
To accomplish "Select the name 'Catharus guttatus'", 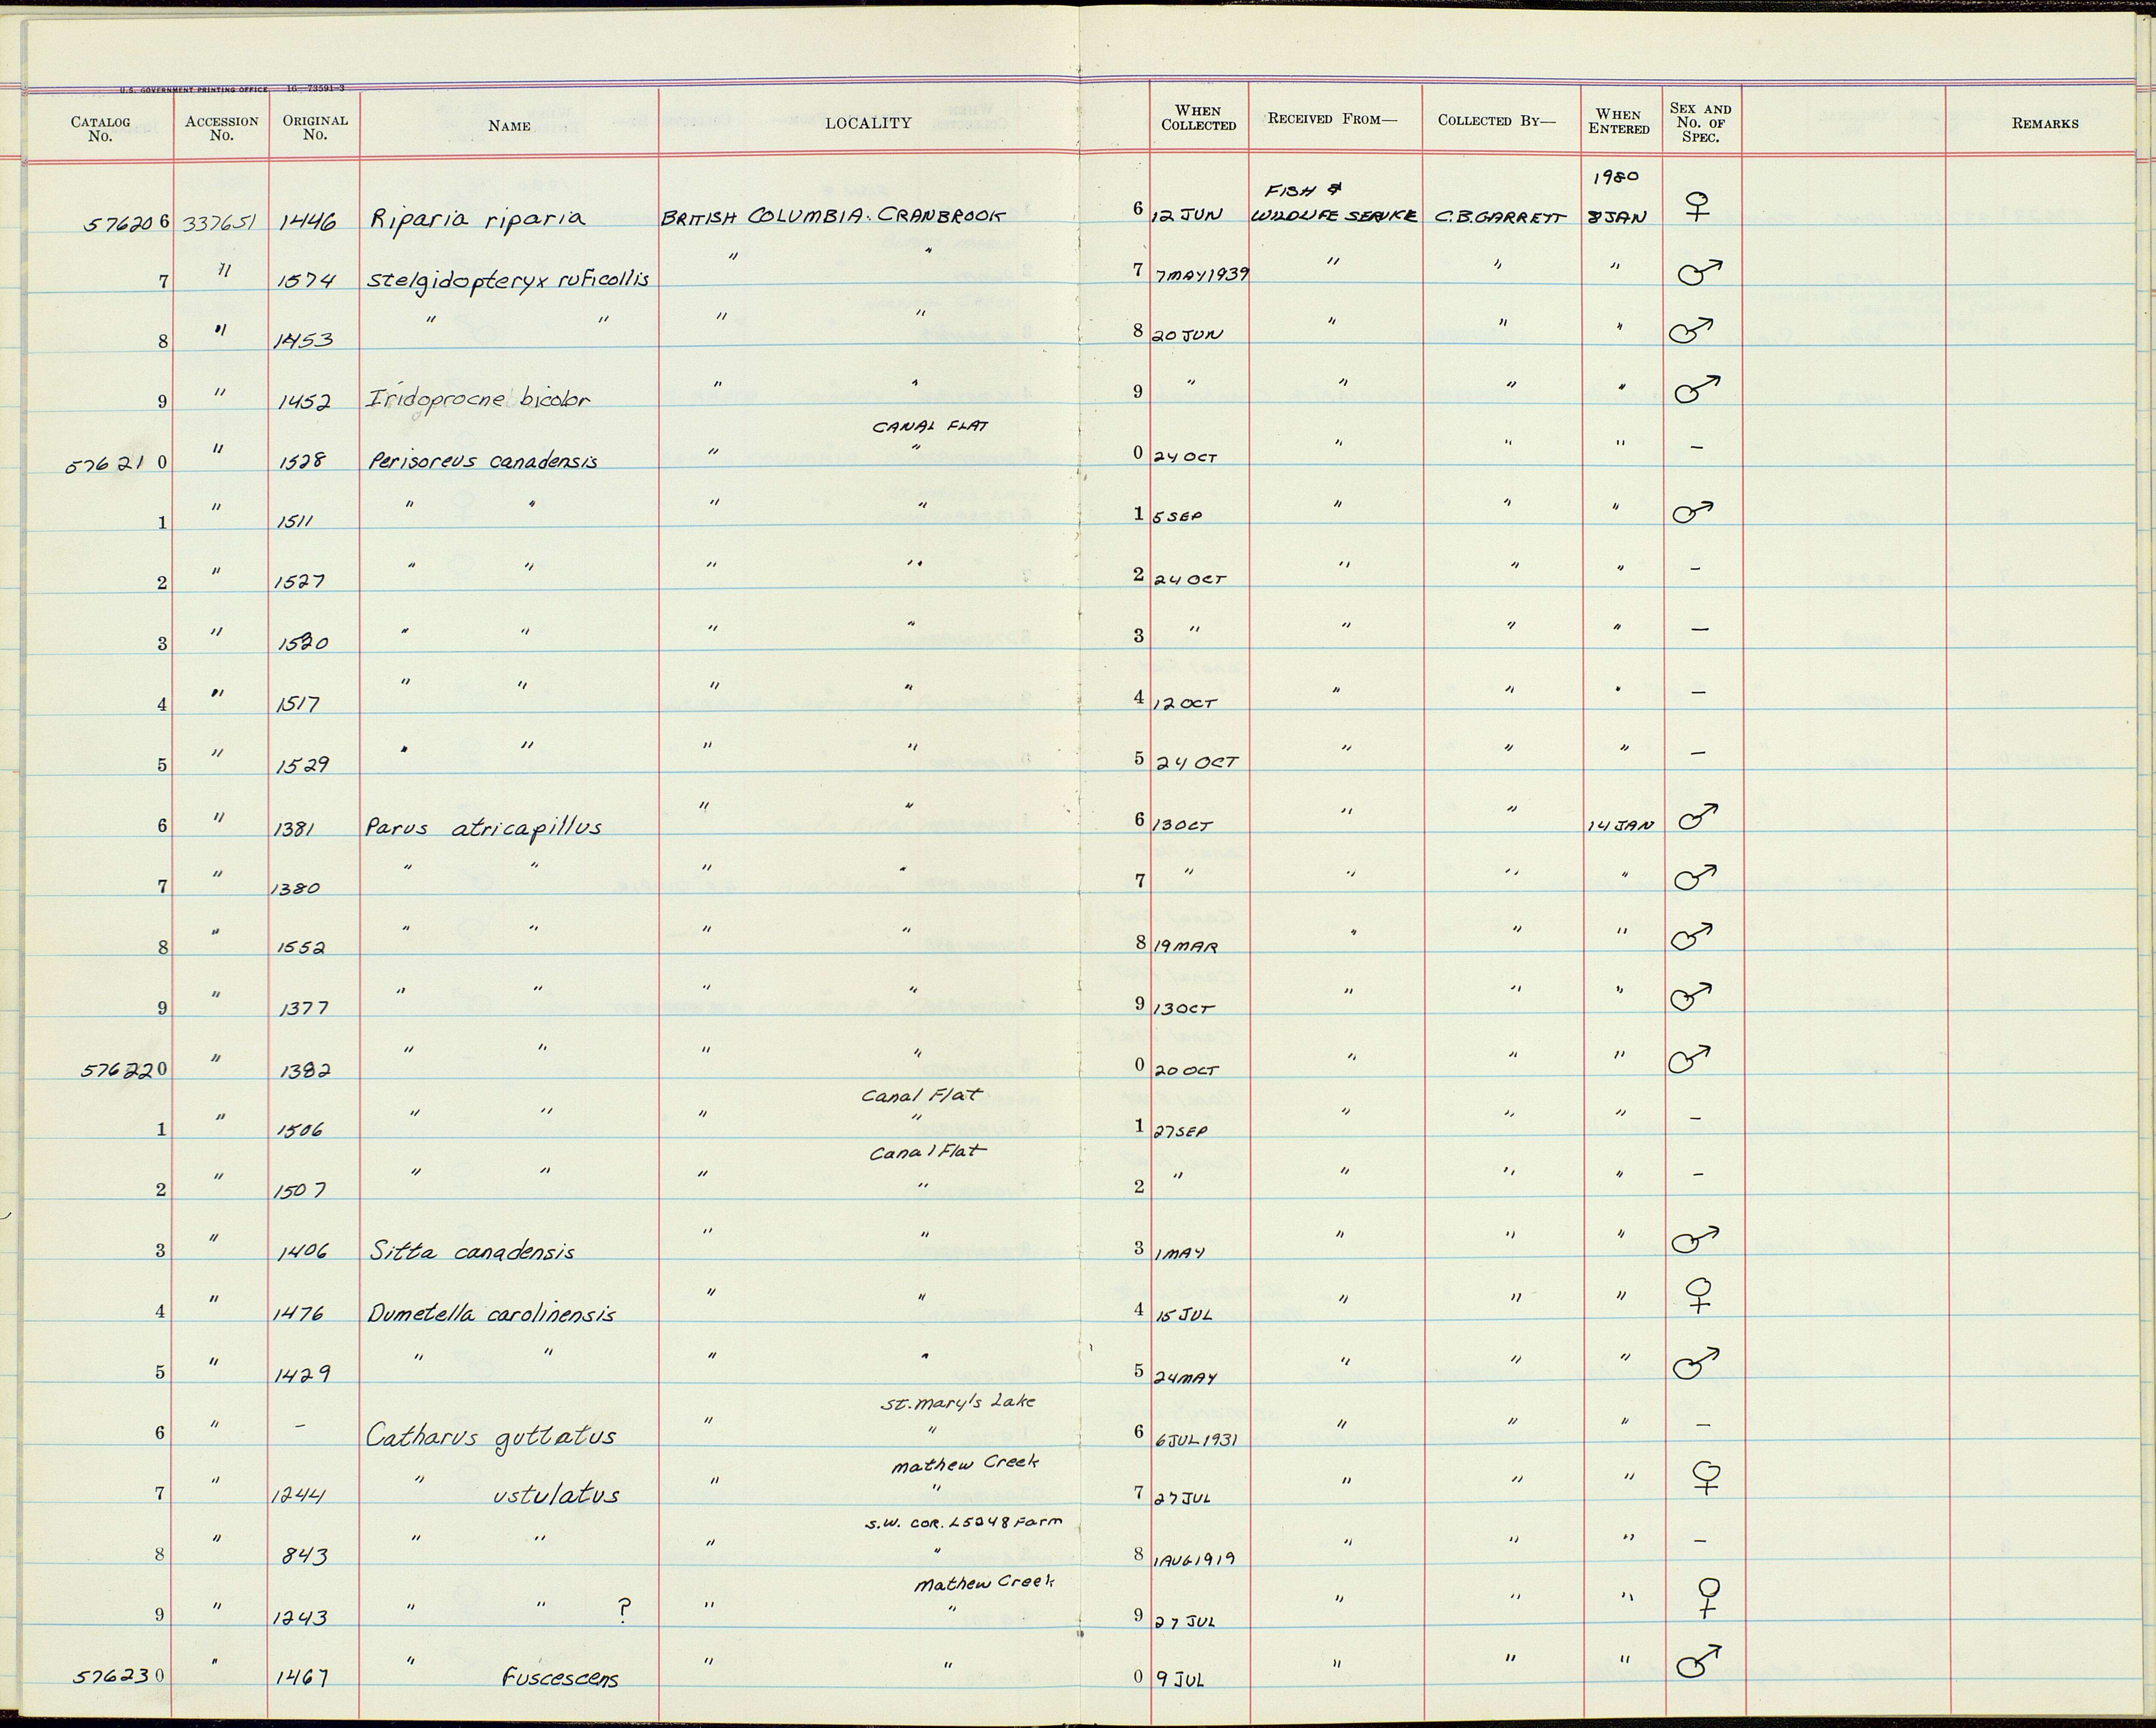I will pos(491,1436).
